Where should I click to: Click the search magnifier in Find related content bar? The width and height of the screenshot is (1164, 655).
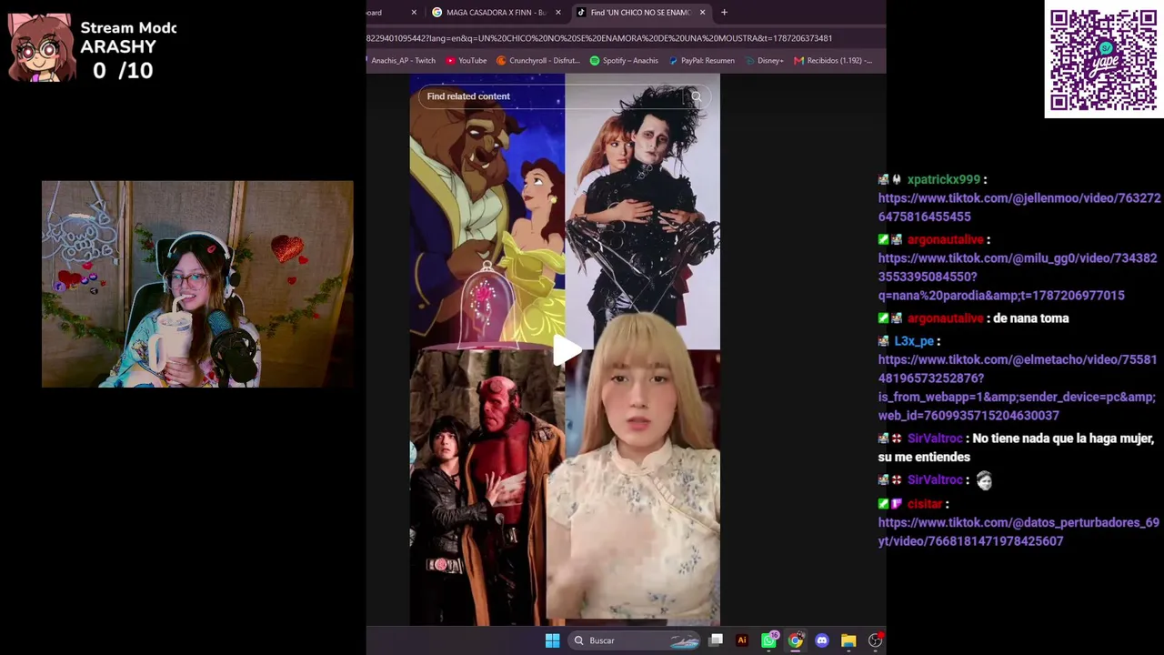click(x=696, y=96)
